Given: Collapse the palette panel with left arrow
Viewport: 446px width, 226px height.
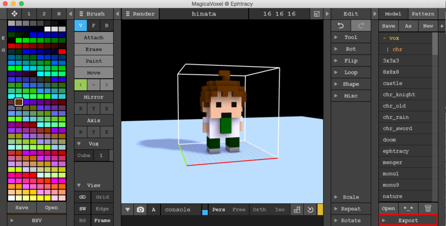Looking at the screenshot, I should [x=71, y=13].
